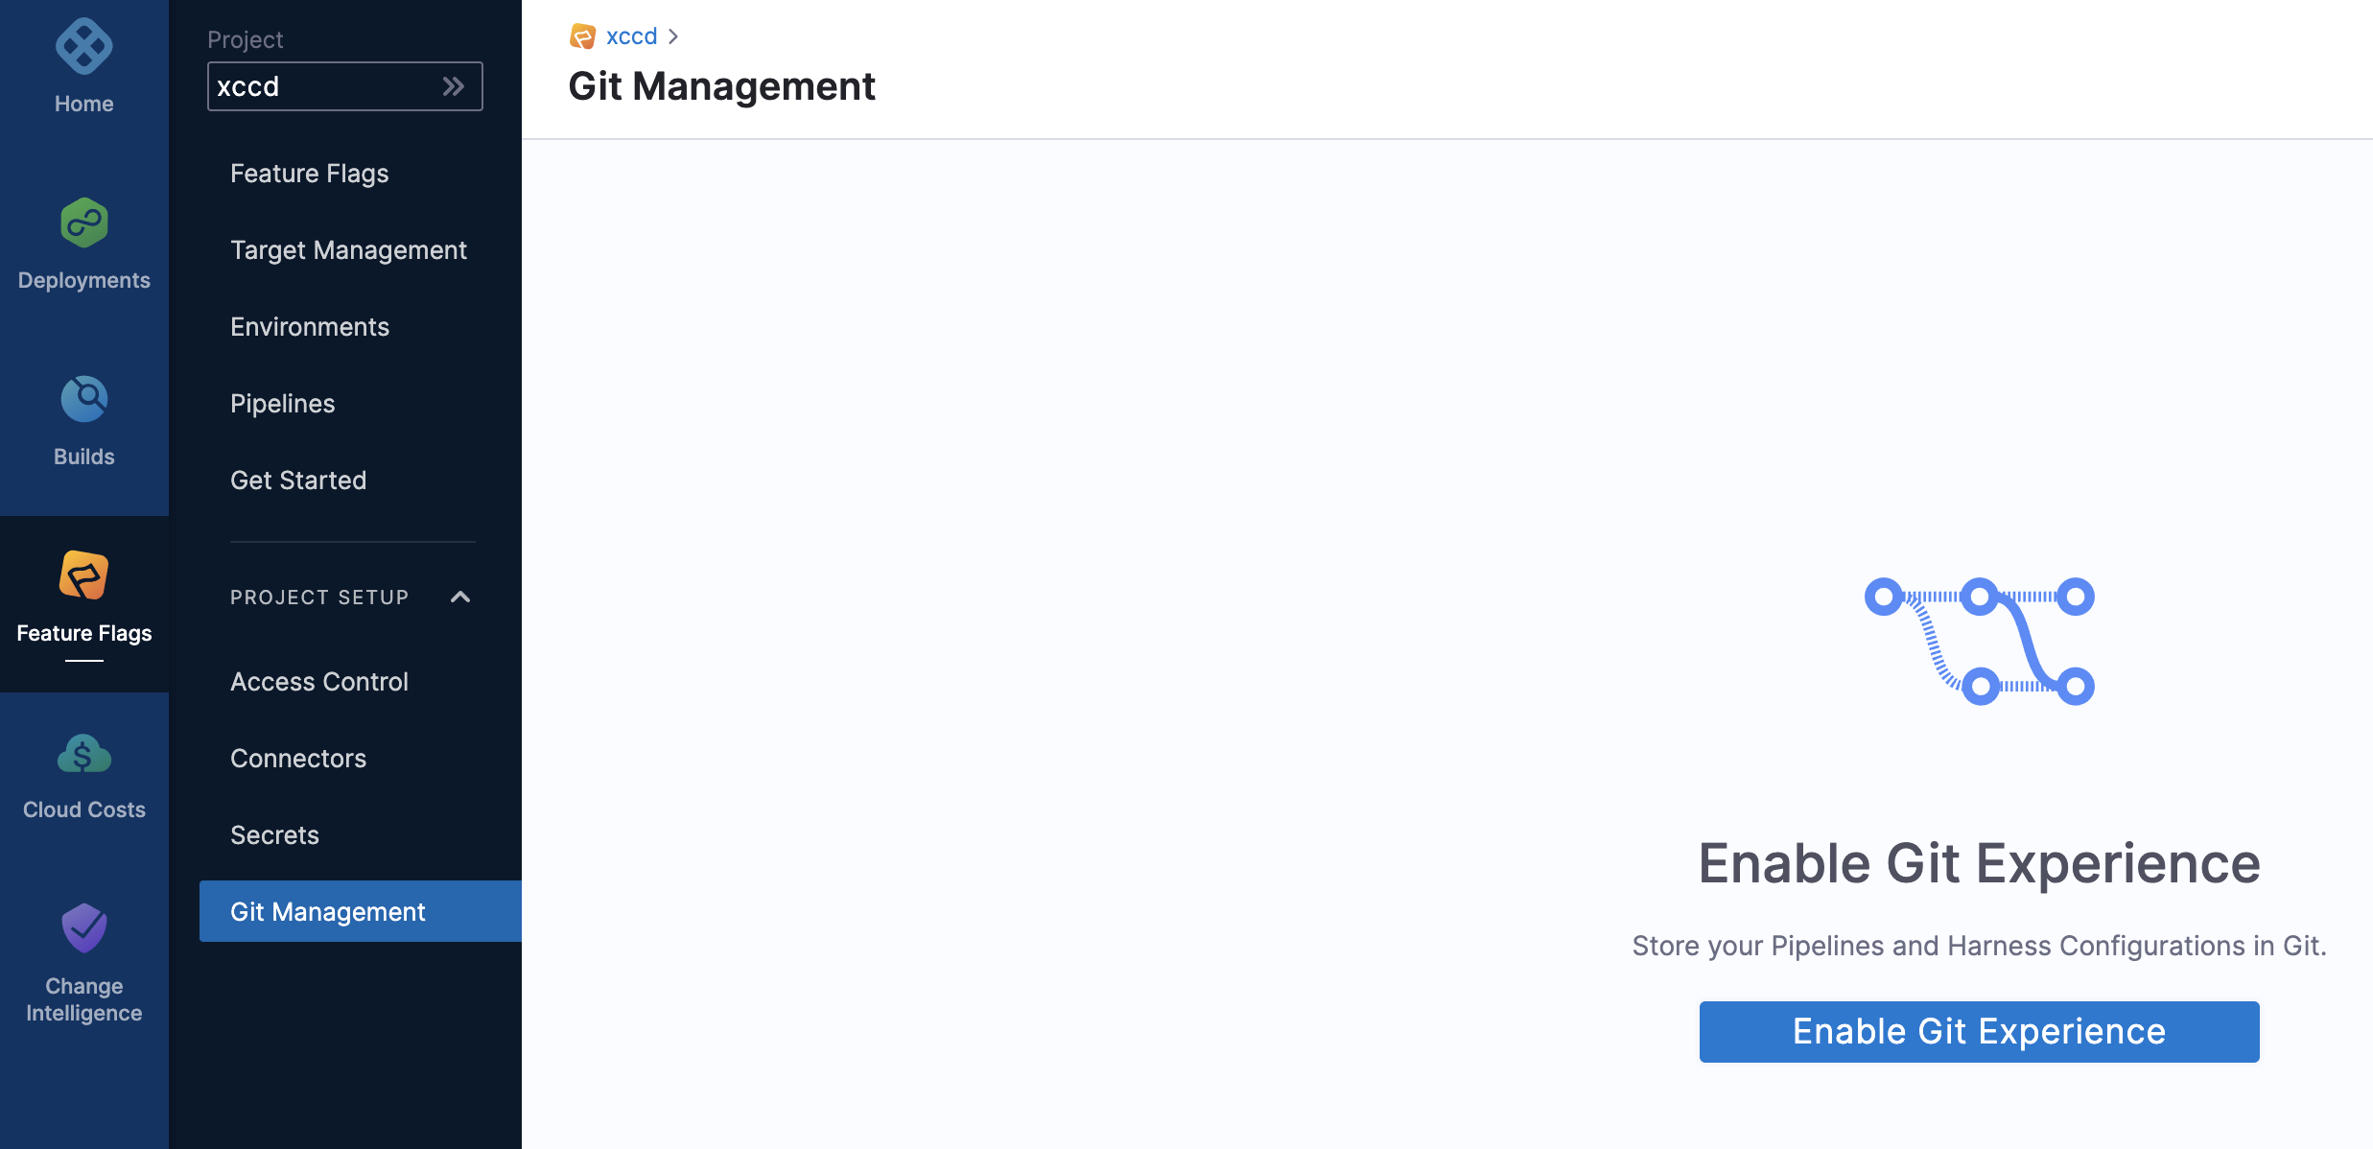Screen dimensions: 2373x1149
Task: Open project selector double-chevron
Action: pyautogui.click(x=454, y=86)
